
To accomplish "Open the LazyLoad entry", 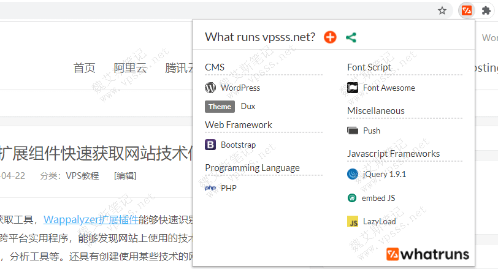I will (x=379, y=221).
